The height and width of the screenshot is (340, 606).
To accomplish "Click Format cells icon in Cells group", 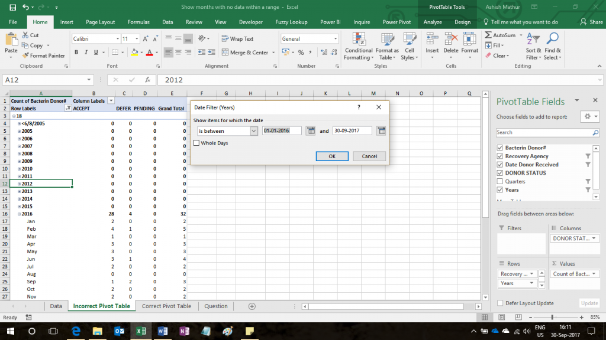I will pyautogui.click(x=469, y=40).
